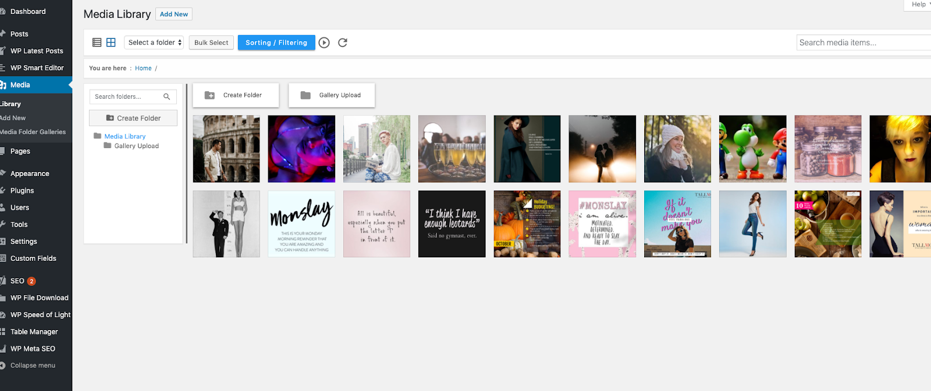Open the 'I think I have enough leotards' thumbnail
The image size is (931, 391).
coord(452,224)
